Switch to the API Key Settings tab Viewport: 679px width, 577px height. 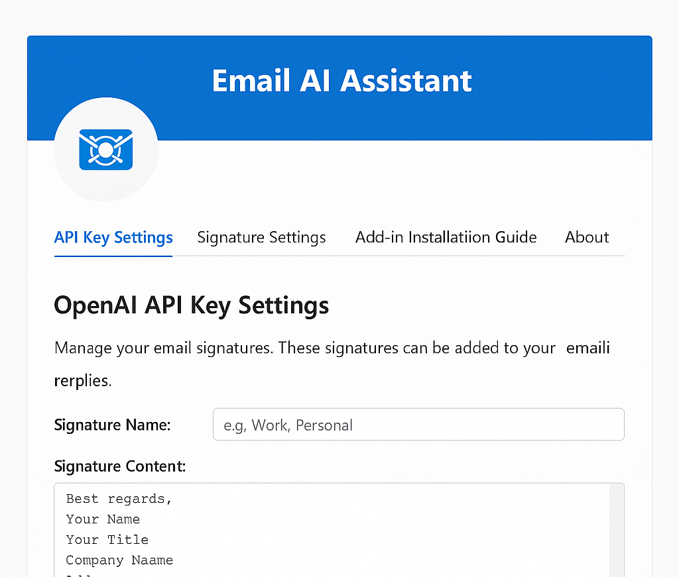[x=113, y=237]
